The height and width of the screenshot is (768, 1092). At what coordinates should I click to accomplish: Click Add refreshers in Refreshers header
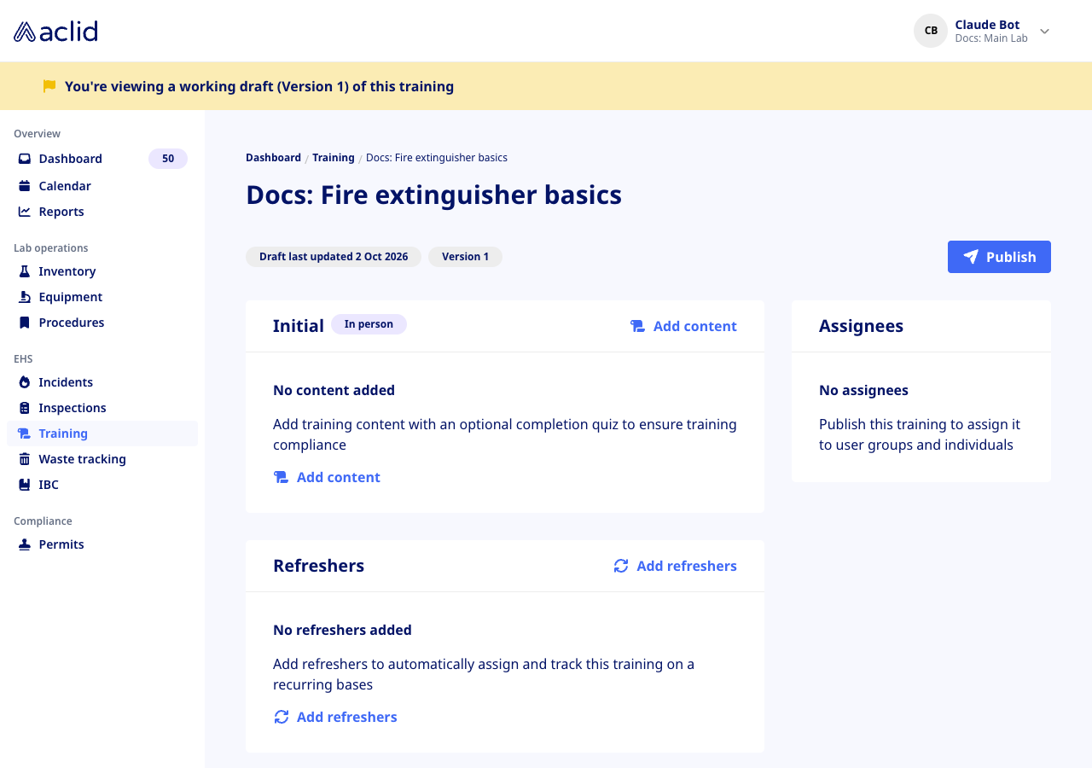(675, 566)
